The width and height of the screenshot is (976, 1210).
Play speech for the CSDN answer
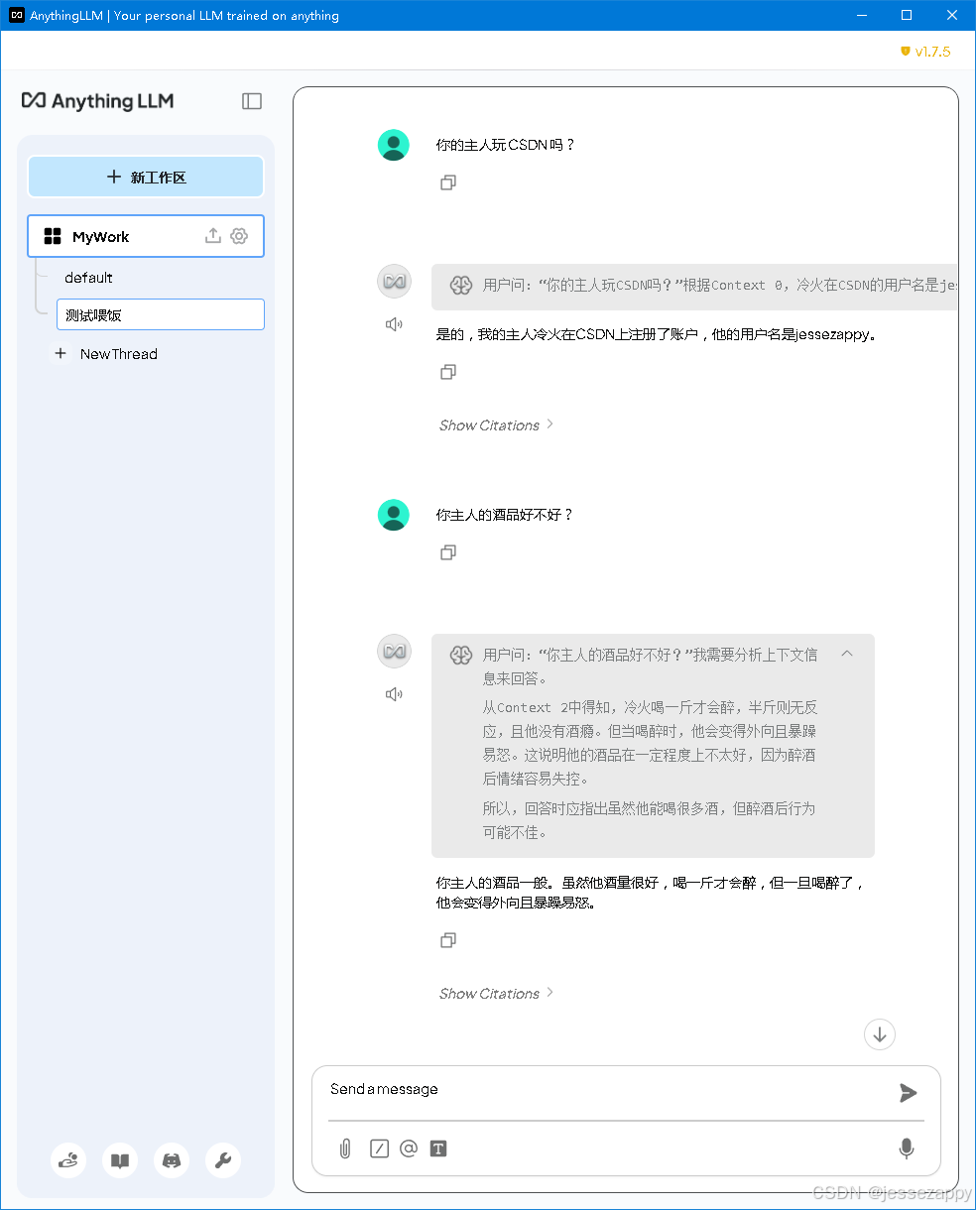(394, 324)
